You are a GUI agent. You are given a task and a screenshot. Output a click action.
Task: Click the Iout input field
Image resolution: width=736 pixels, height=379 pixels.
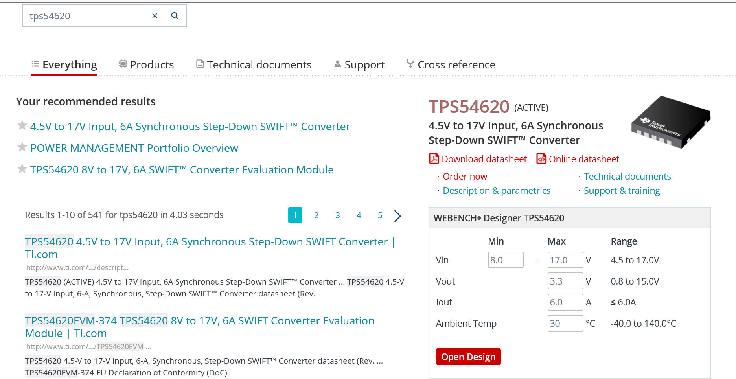click(565, 302)
